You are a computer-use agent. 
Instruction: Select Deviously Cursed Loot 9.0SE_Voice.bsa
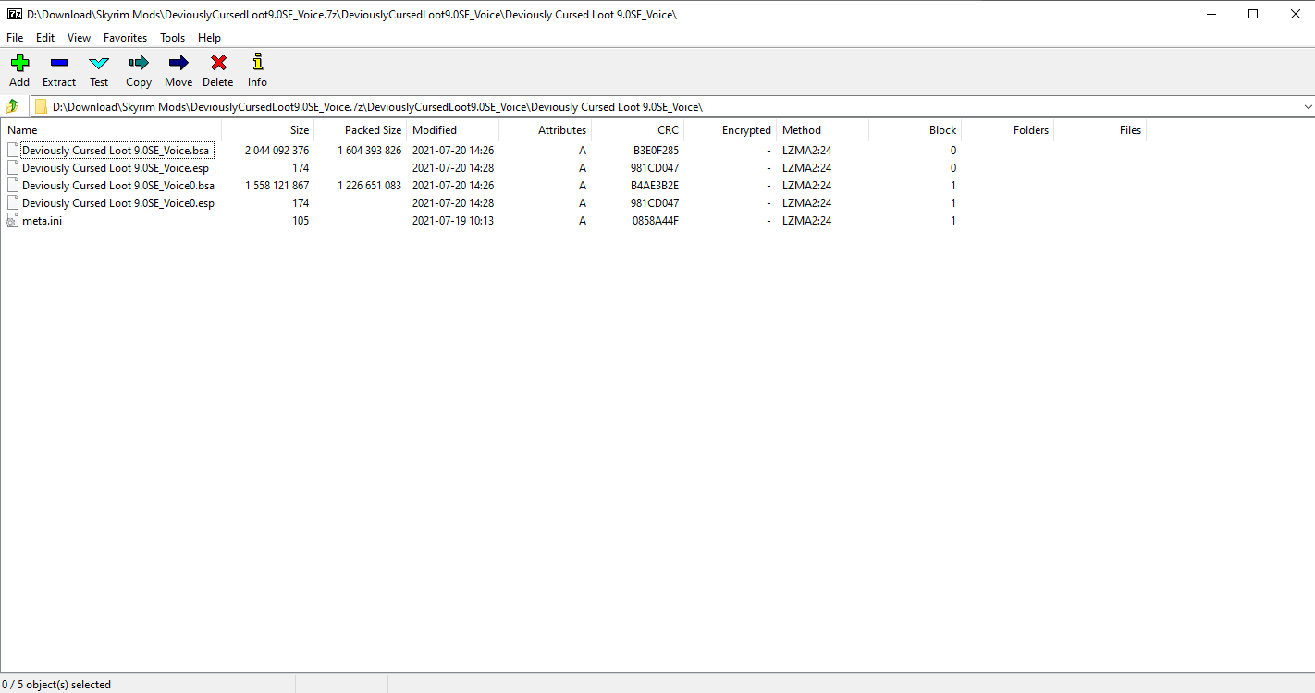pyautogui.click(x=117, y=151)
